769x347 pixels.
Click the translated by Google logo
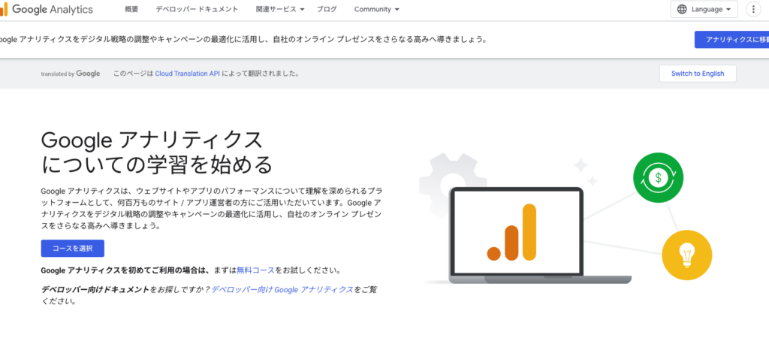[x=71, y=74]
